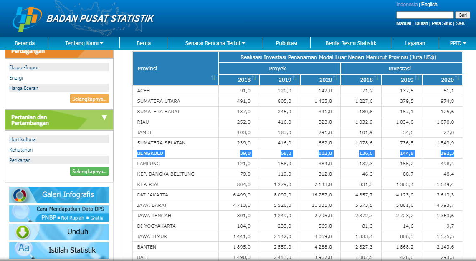Open the Publikasi menu item
The image size is (476, 261).
pos(286,43)
